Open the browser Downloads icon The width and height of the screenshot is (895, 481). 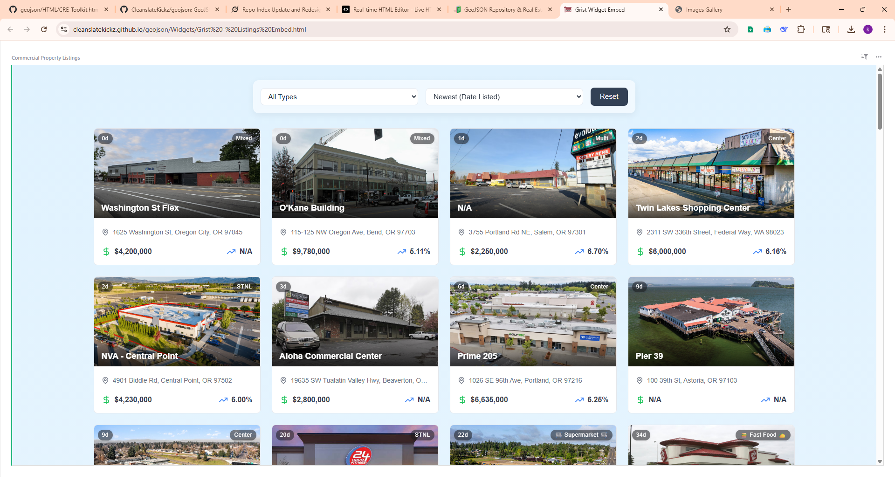pos(851,29)
